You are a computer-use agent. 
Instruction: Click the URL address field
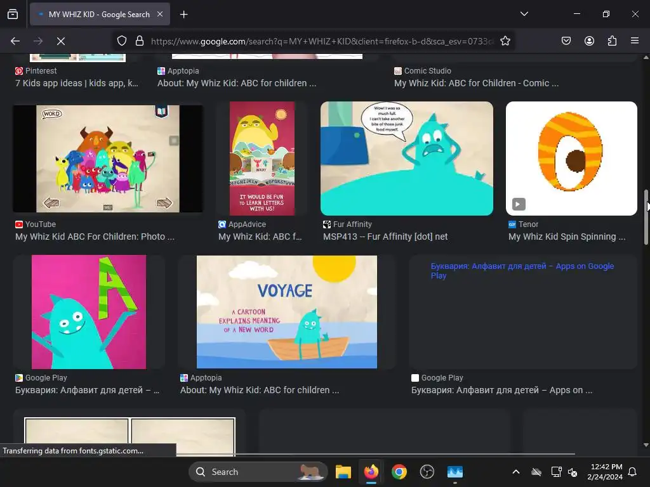tap(322, 41)
